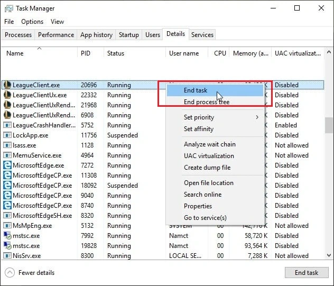Click the scrollbar up arrow
334x286 pixels.
click(x=329, y=52)
